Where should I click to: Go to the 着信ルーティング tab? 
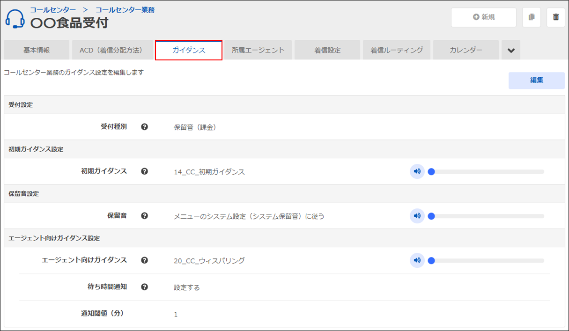[x=397, y=50]
